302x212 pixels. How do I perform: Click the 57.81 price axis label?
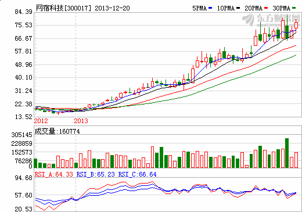point(23,51)
